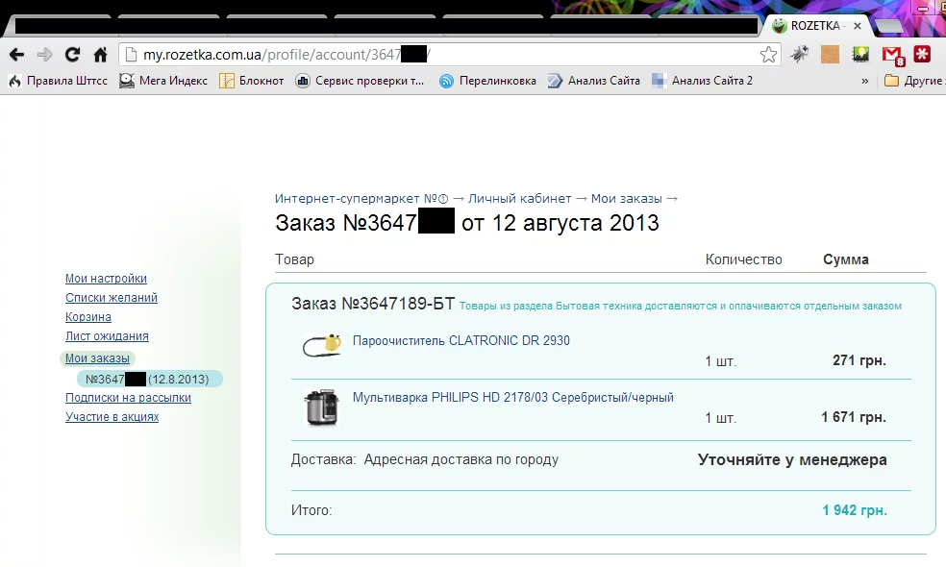The width and height of the screenshot is (946, 567).
Task: Open the Интернет-супермаркет breadcrumb link
Action: 361,198
